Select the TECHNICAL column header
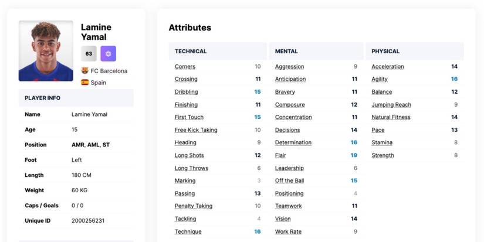Viewport: 484px width, 242px height. click(x=191, y=52)
